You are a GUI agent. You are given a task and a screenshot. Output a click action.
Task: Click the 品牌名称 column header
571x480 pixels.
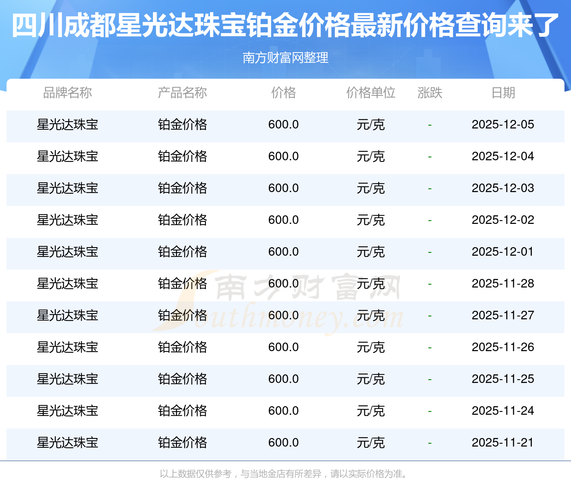(x=67, y=93)
